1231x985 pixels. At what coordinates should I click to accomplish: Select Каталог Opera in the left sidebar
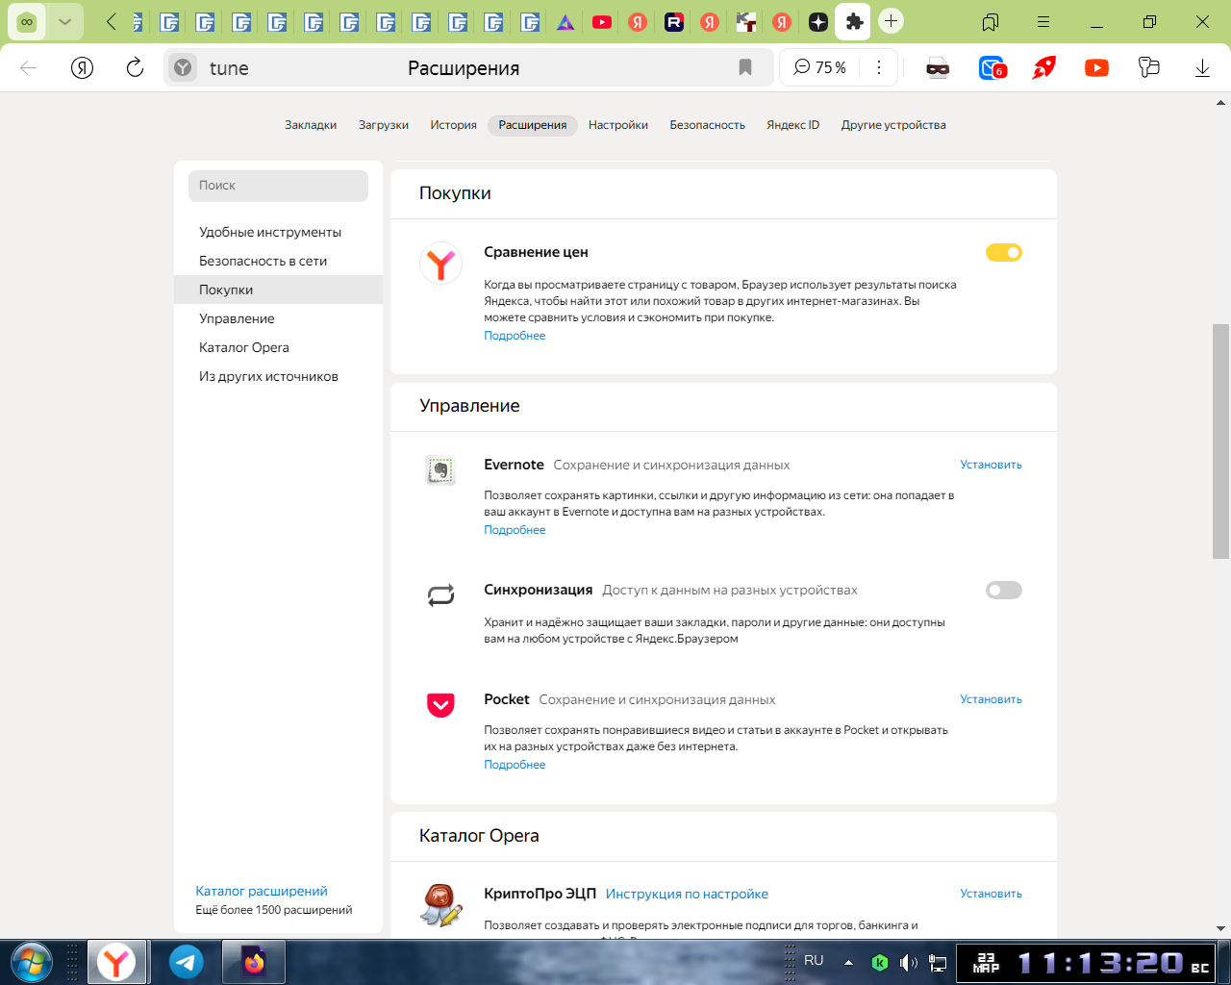[244, 347]
